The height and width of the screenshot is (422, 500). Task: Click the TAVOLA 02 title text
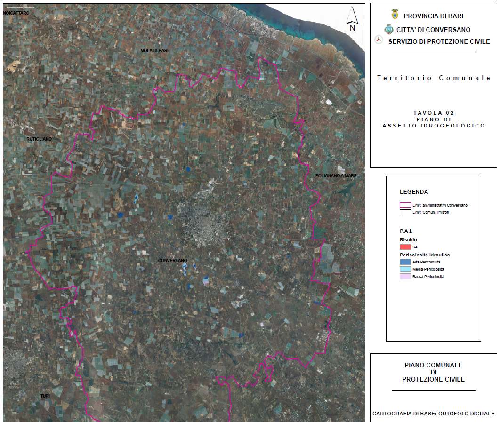(x=433, y=113)
